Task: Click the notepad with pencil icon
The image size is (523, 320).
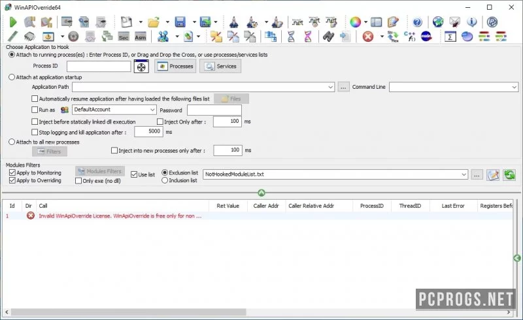Action: click(x=393, y=22)
